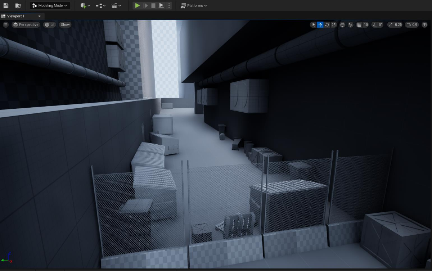
Task: Open the quick Add Actor dropdown
Action: pyautogui.click(x=85, y=5)
